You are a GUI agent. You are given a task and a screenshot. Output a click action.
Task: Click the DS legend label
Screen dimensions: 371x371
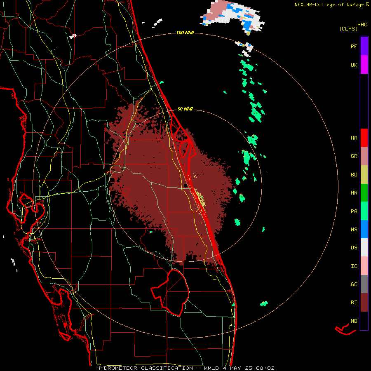(x=354, y=248)
